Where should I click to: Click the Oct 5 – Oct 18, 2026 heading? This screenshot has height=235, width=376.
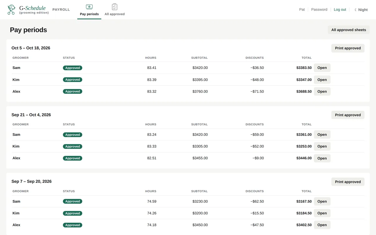[x=31, y=48]
